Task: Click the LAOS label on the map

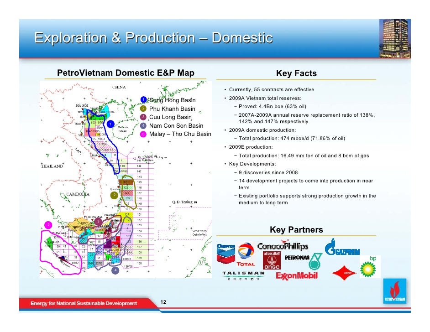Action: click(79, 151)
